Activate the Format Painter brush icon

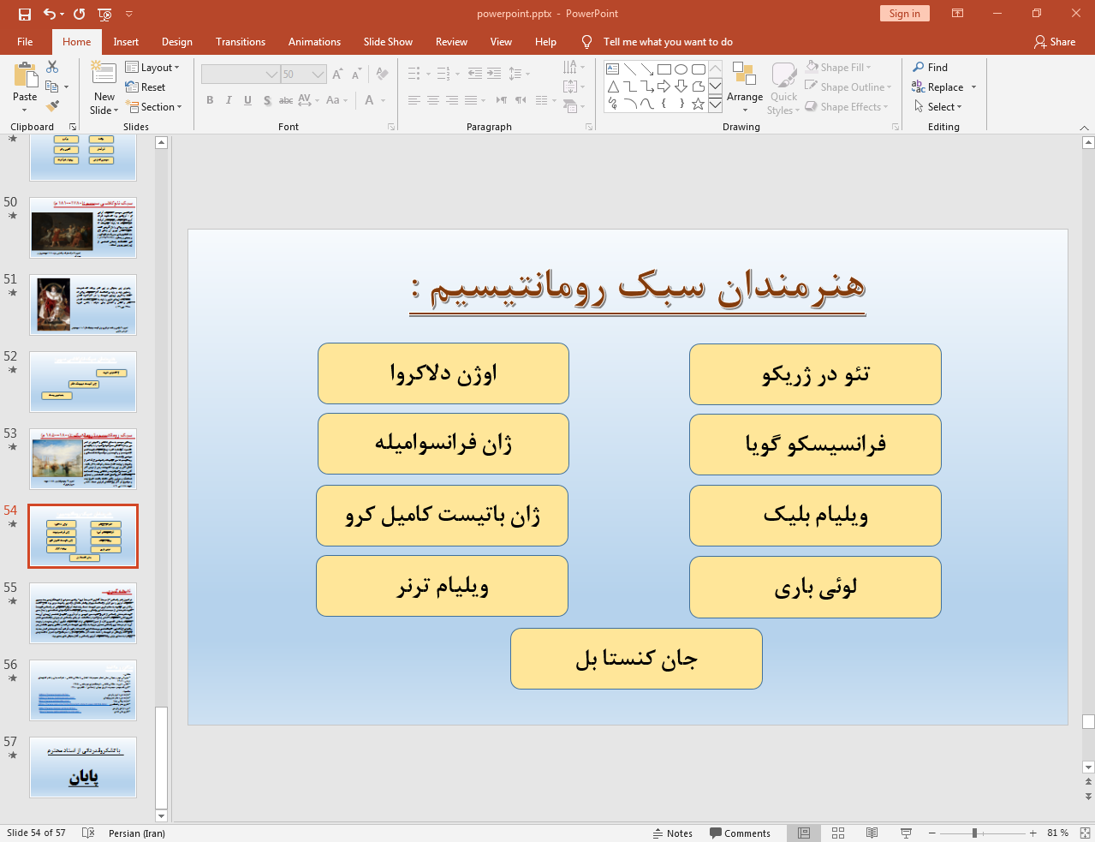(x=52, y=106)
